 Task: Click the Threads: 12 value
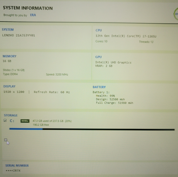coord(146,42)
